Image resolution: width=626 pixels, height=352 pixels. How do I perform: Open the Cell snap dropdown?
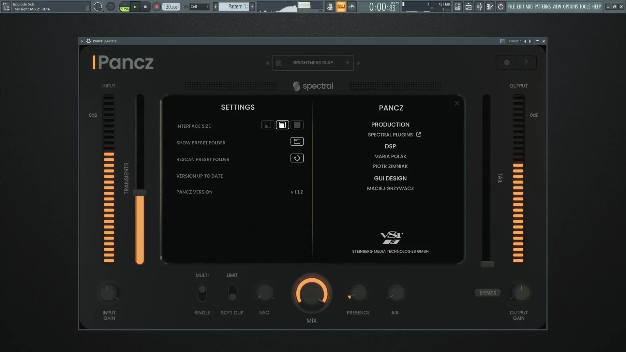(x=200, y=7)
